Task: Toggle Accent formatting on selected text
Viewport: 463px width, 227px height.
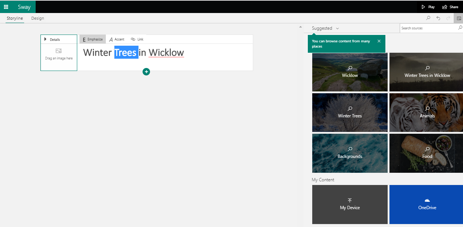Action: (x=117, y=39)
